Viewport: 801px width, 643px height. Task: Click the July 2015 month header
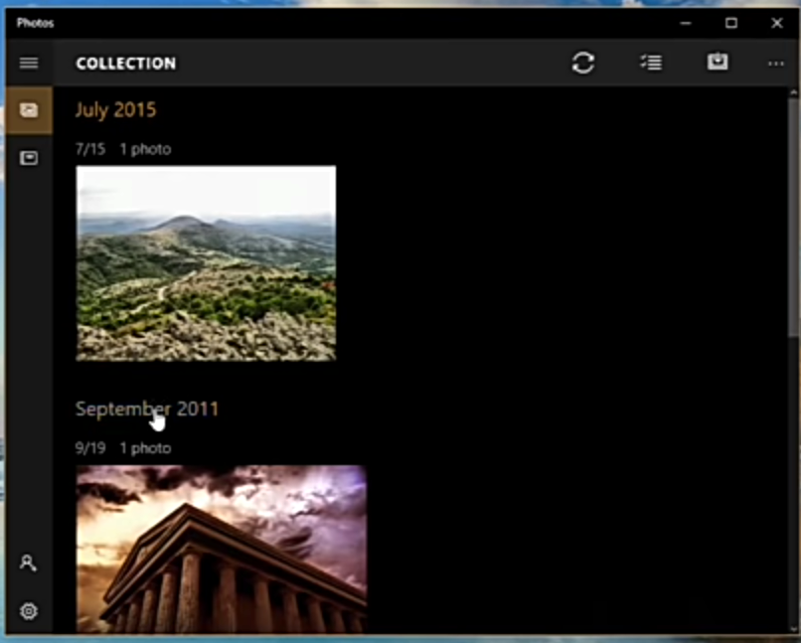pyautogui.click(x=115, y=109)
